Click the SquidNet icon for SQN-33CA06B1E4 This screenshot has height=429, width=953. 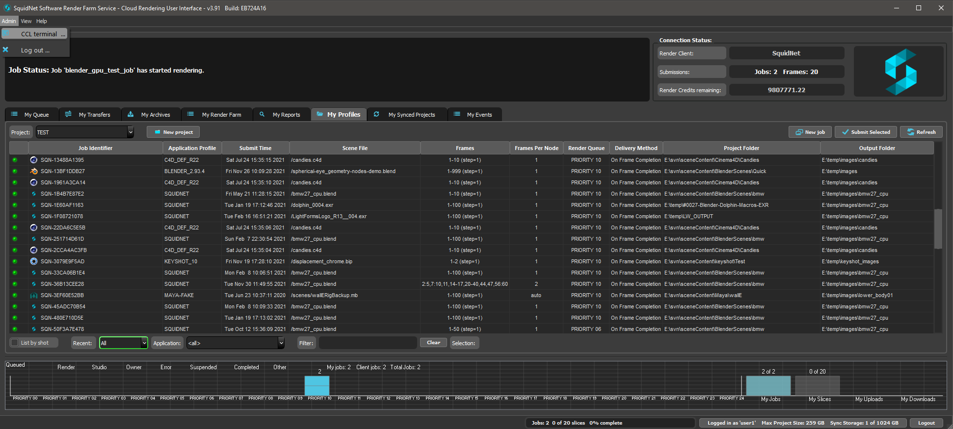pyautogui.click(x=33, y=273)
